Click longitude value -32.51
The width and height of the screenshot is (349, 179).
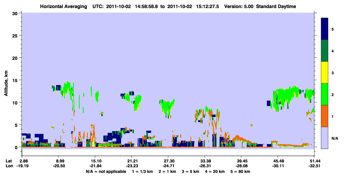pos(314,166)
